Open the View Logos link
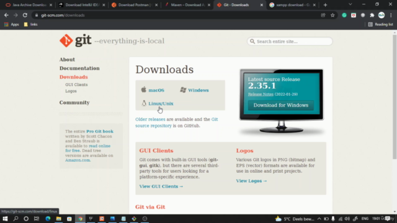This screenshot has width=397, height=223. click(251, 181)
